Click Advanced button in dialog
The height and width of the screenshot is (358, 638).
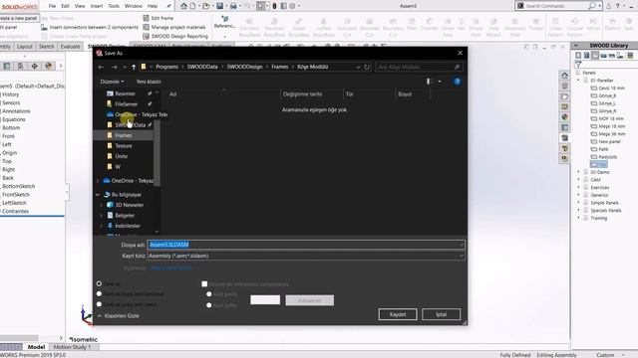click(310, 300)
